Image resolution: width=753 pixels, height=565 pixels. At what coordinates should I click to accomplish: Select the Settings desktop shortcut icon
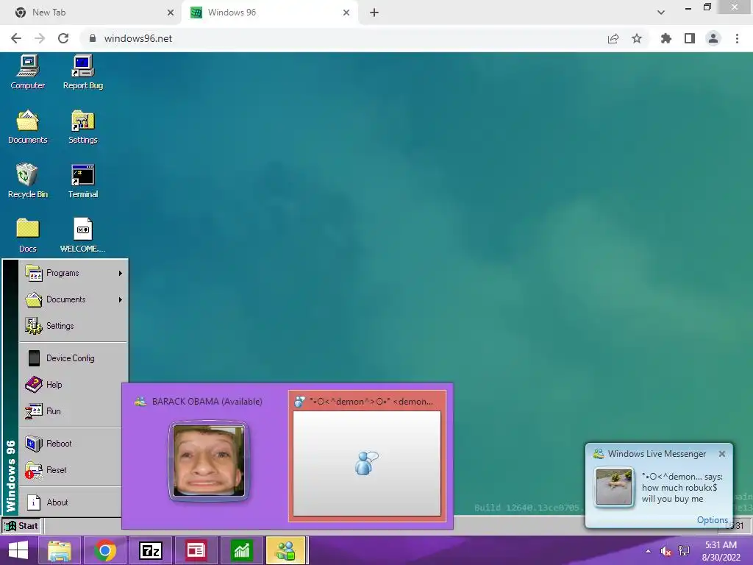82,127
